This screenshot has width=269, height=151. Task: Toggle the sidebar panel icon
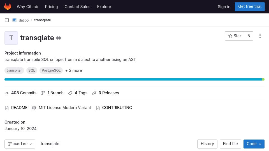tap(7, 20)
